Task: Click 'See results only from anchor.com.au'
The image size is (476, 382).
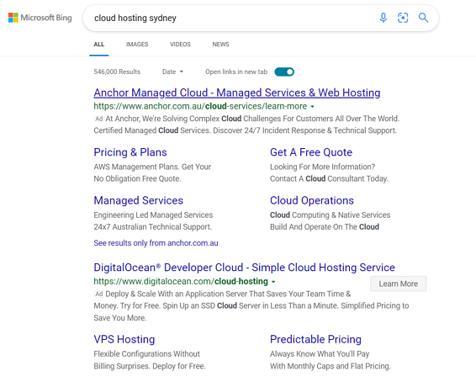Action: pos(156,243)
